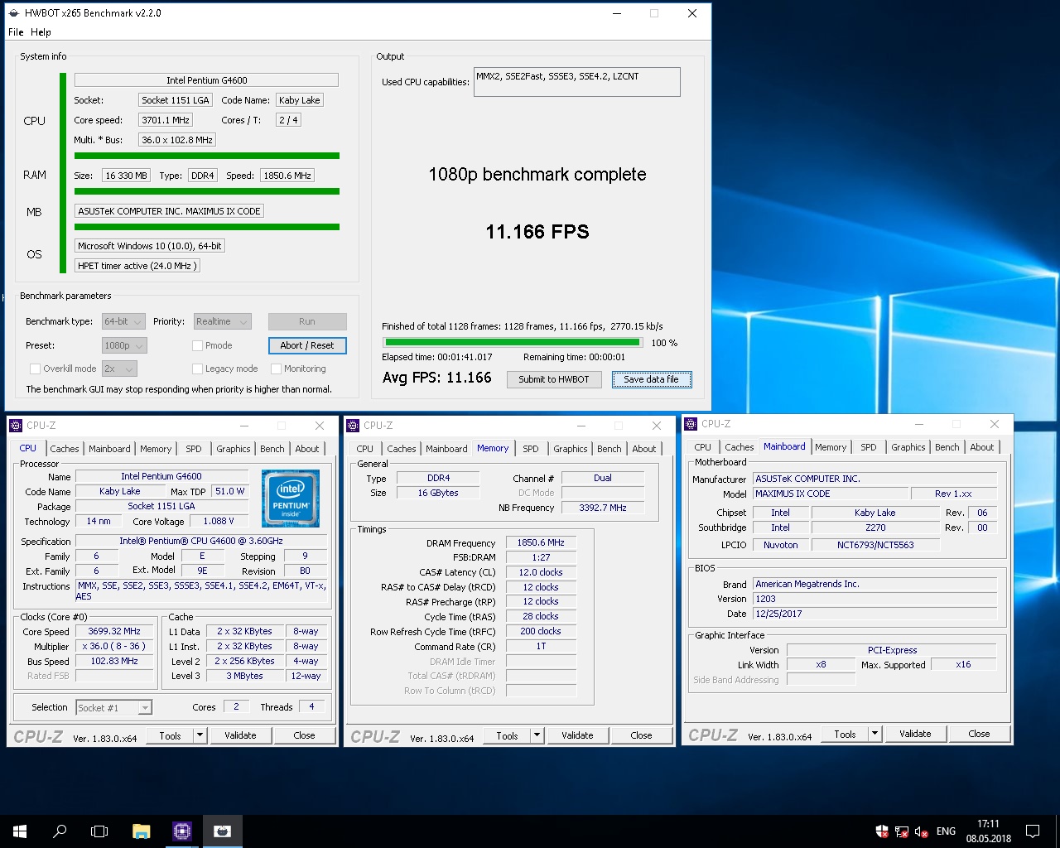Open the Windows Start menu

[20, 831]
